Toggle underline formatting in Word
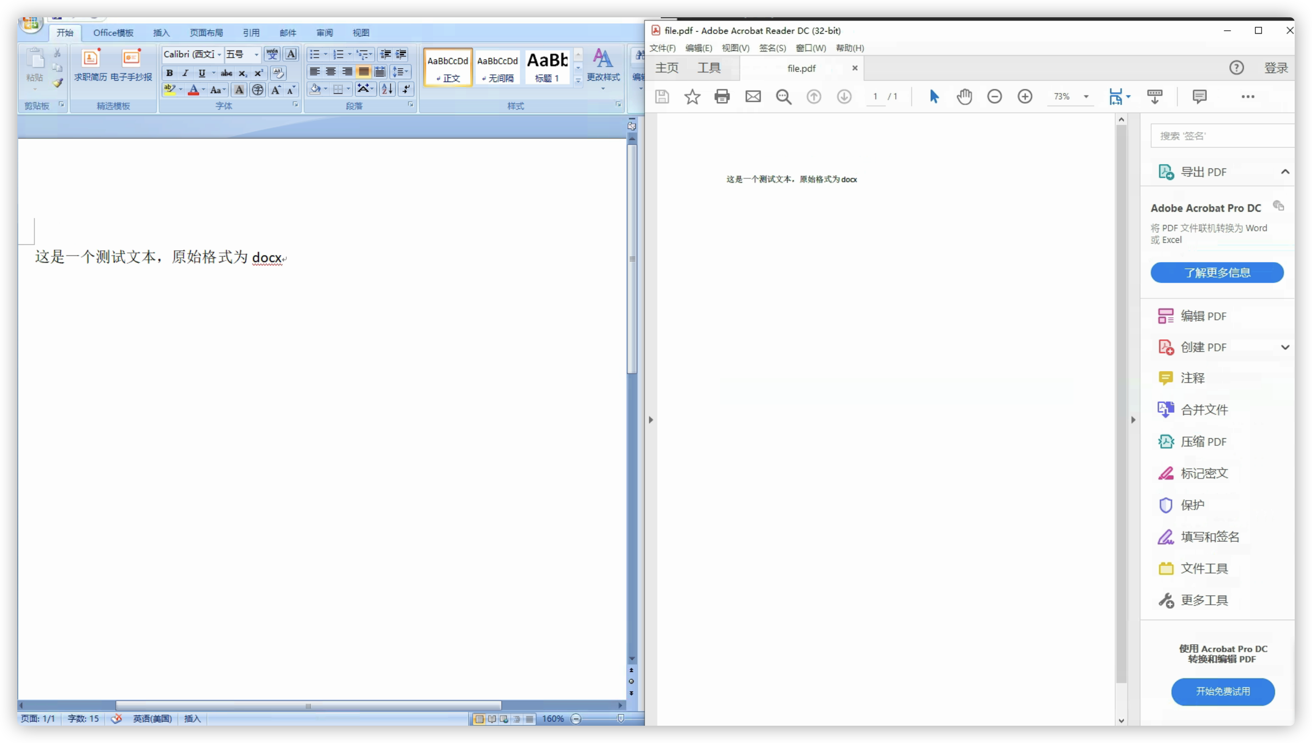This screenshot has height=743, width=1312. tap(202, 73)
